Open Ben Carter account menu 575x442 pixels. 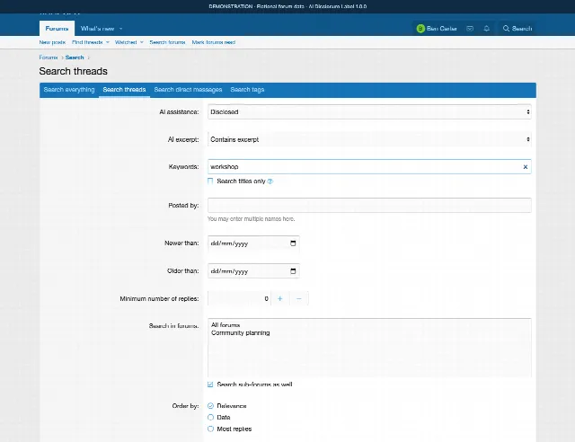pos(437,28)
